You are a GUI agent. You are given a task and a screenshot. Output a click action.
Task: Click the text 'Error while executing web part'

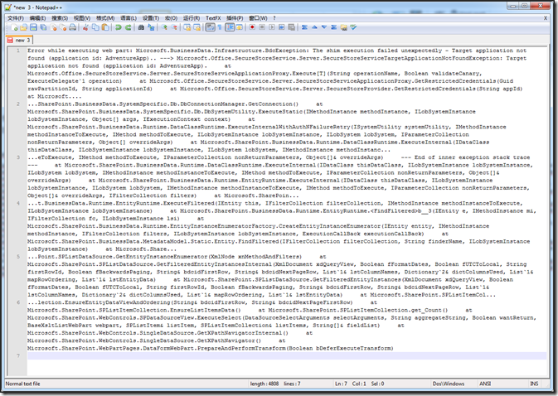(x=79, y=51)
